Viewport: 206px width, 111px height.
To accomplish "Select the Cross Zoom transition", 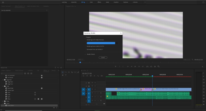I will [x=11, y=105].
